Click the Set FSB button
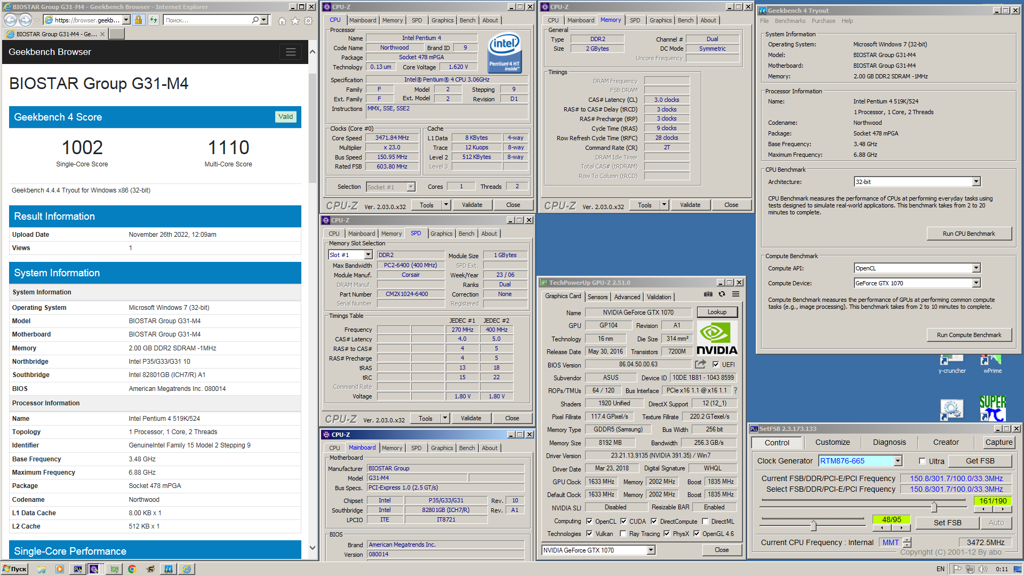 (947, 523)
